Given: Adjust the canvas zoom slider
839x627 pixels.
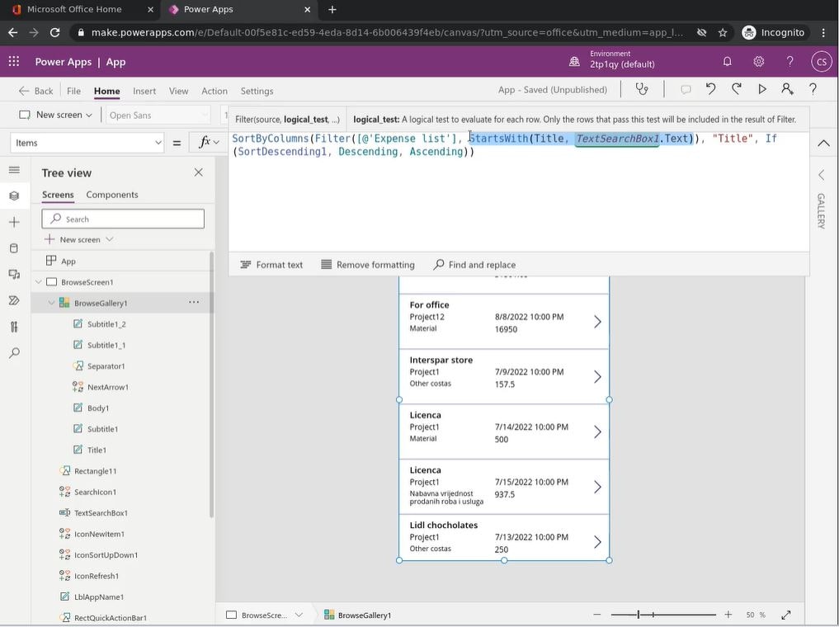Looking at the screenshot, I should 663,615.
